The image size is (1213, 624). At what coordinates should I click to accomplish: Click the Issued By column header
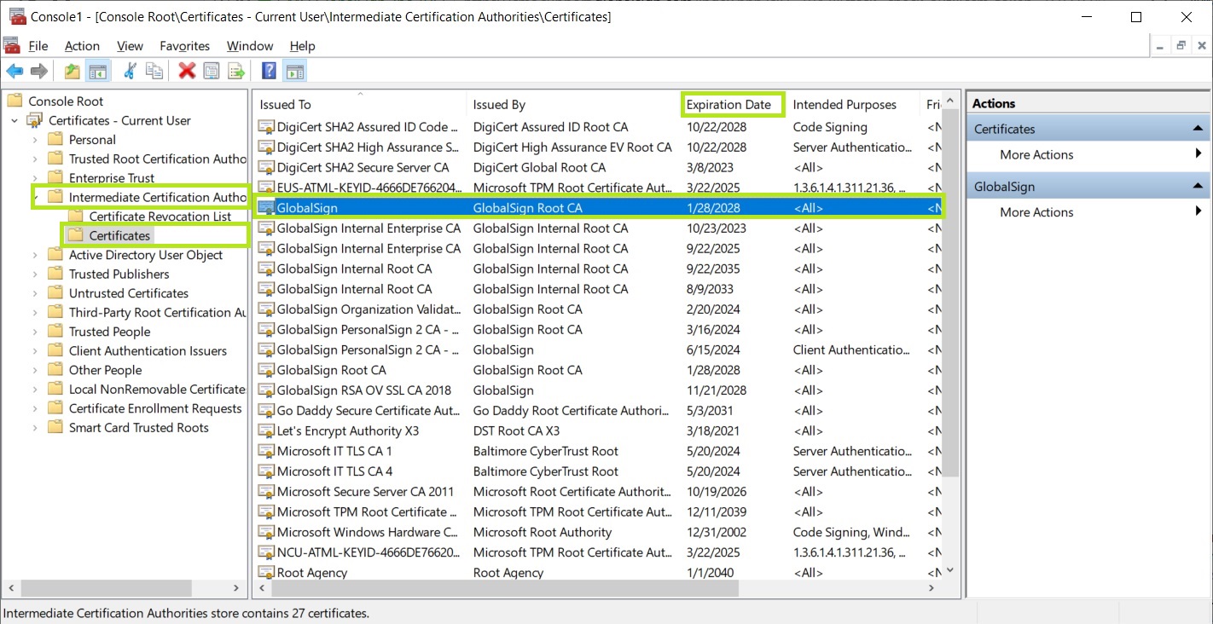tap(500, 105)
